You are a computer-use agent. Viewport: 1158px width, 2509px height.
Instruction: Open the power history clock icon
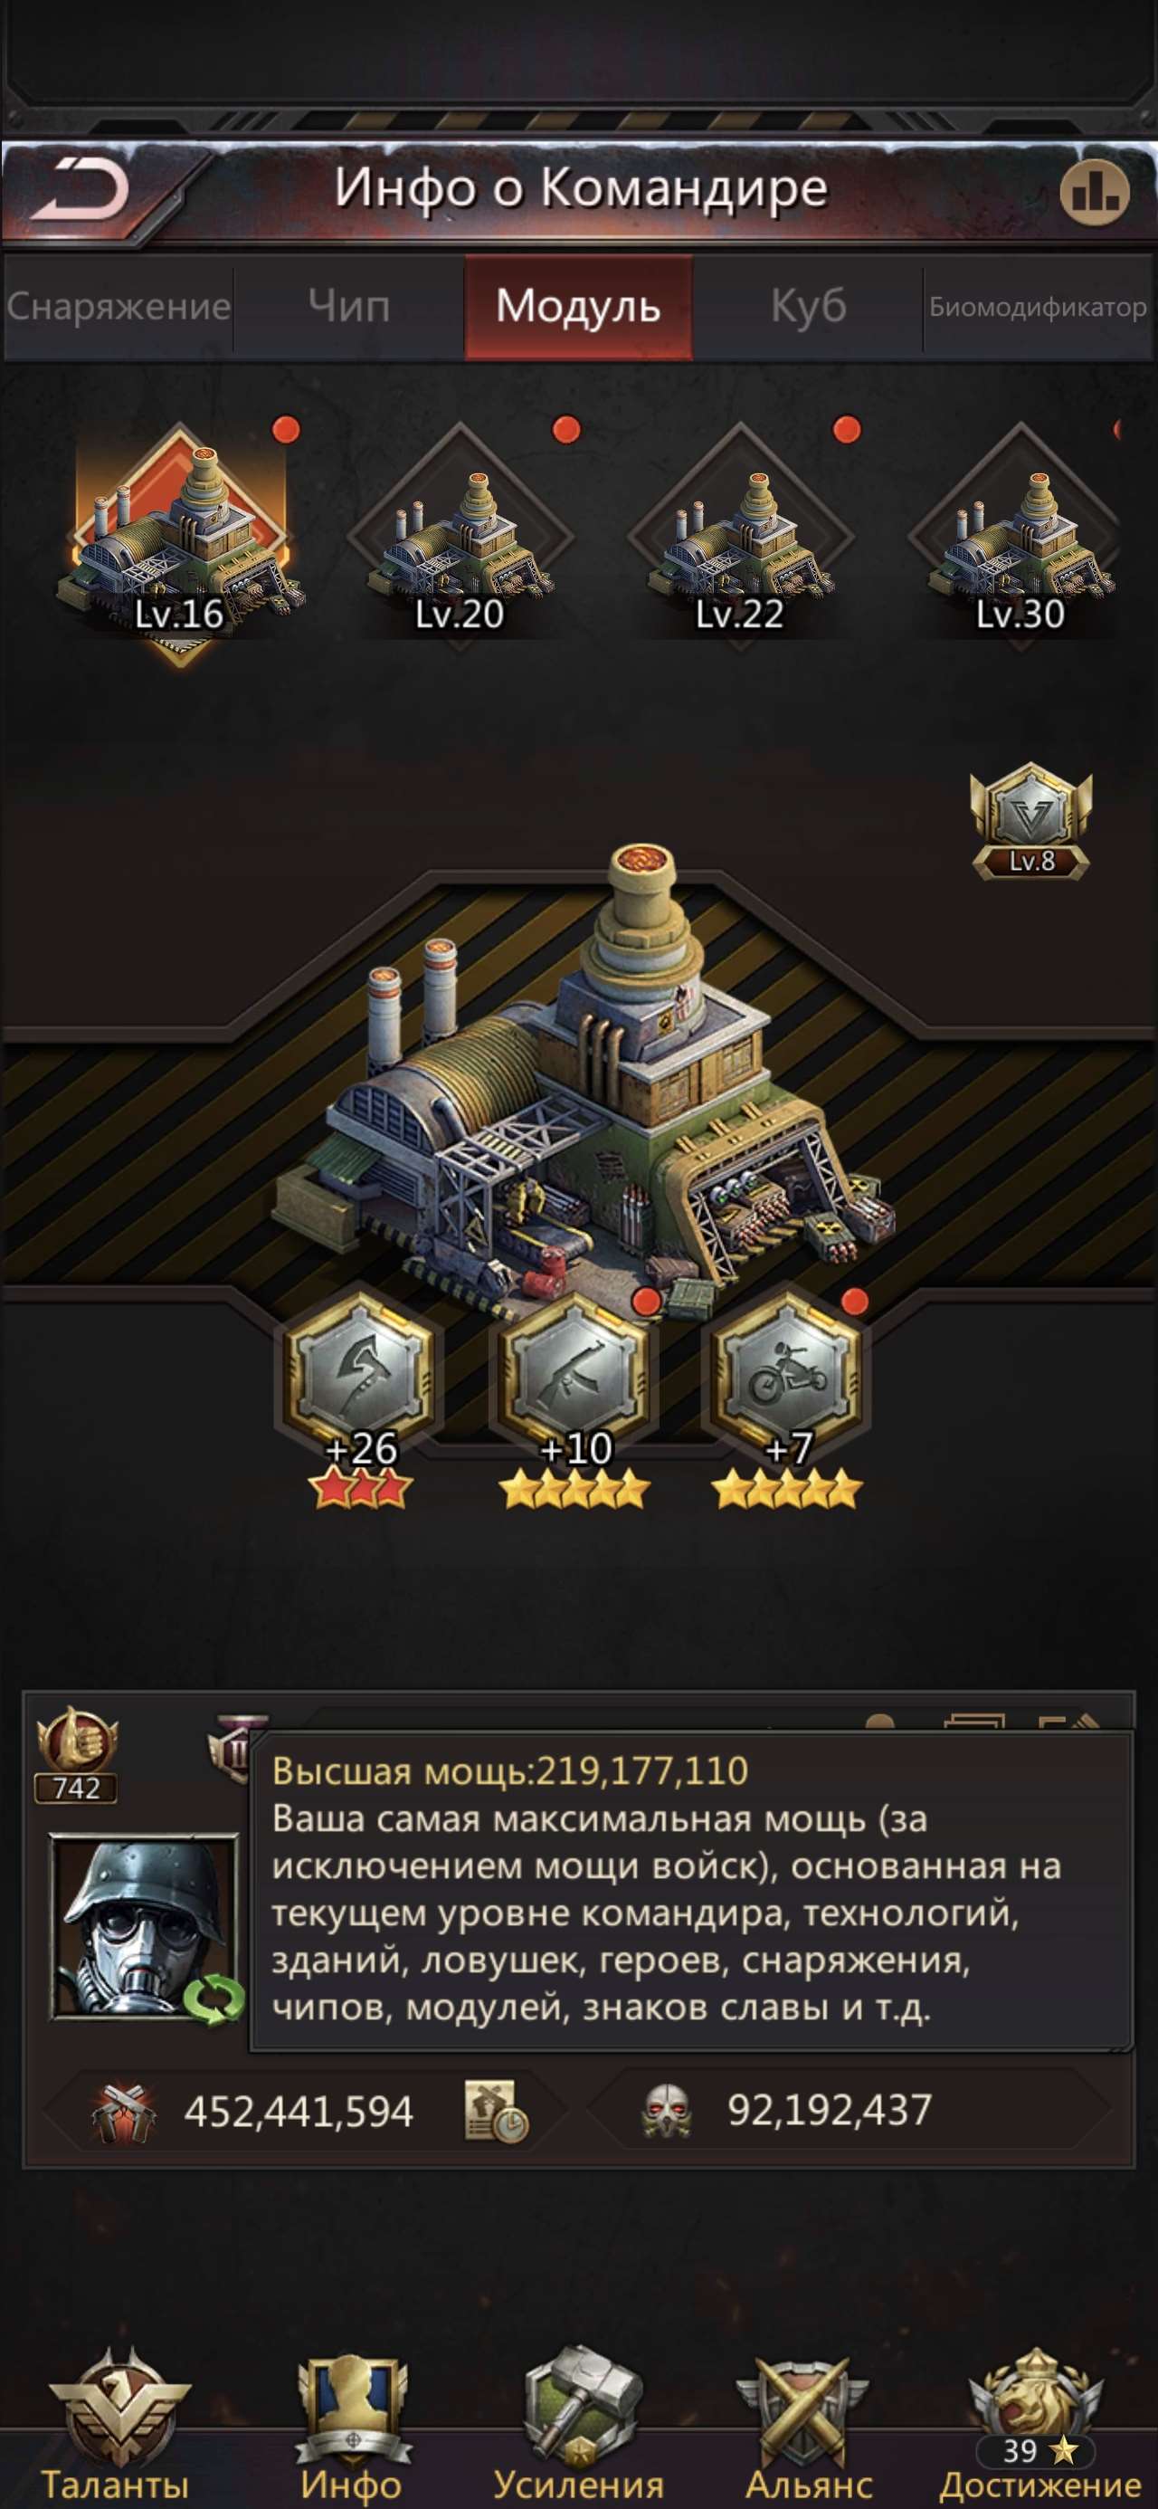point(495,2112)
